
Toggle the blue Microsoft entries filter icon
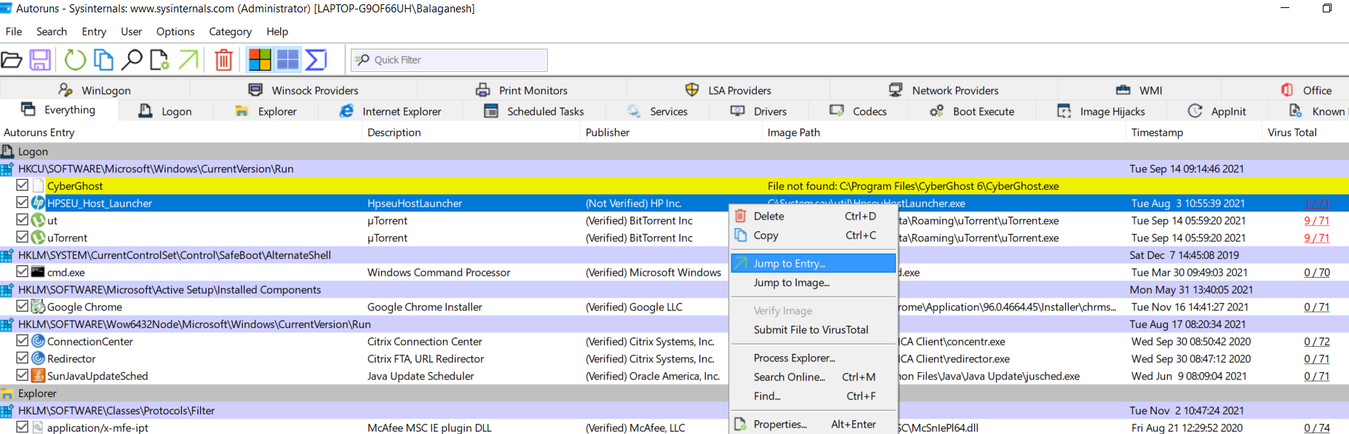coord(288,60)
